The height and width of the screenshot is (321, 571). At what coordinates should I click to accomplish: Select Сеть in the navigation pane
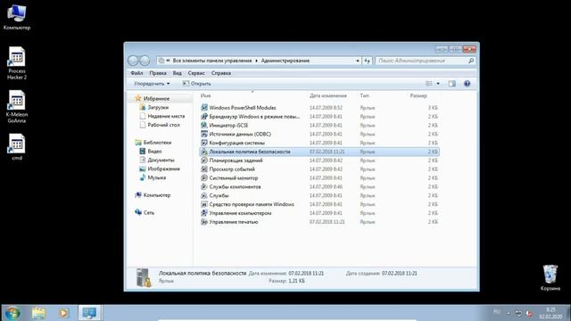pos(149,212)
